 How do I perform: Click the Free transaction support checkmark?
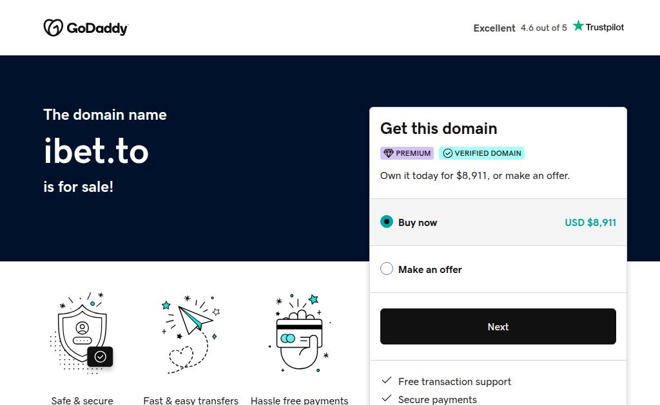point(387,381)
